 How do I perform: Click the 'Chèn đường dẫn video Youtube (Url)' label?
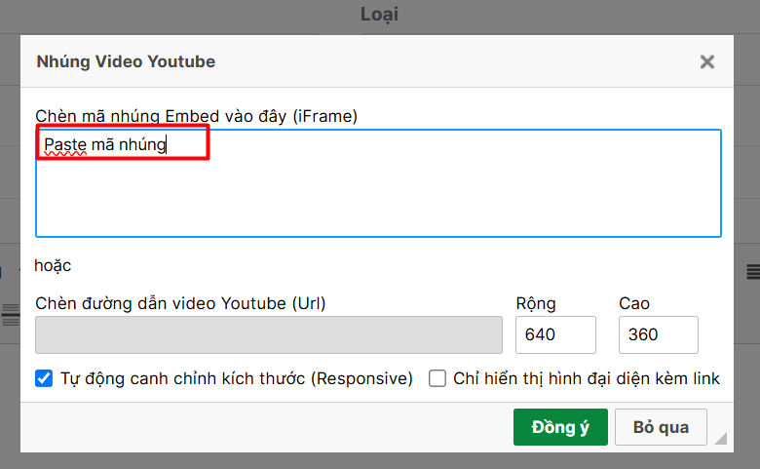(180, 303)
